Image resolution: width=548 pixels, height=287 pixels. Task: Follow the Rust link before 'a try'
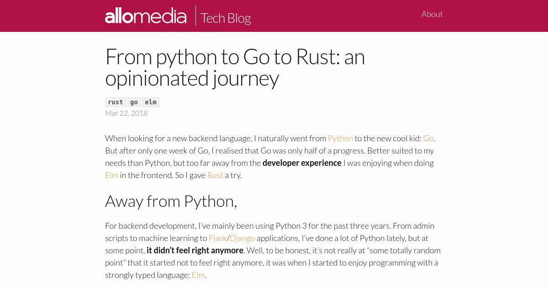tap(215, 175)
